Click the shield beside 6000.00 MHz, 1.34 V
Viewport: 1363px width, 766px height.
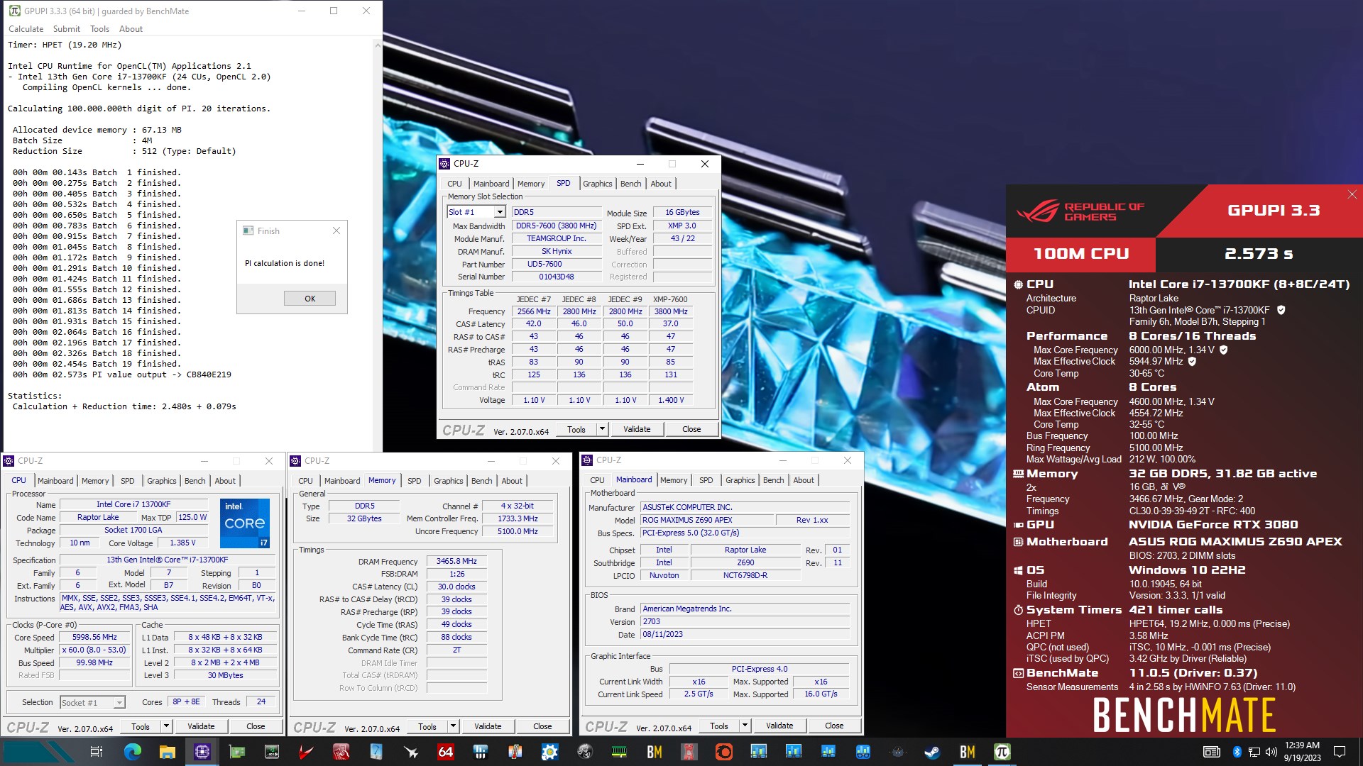[1224, 350]
